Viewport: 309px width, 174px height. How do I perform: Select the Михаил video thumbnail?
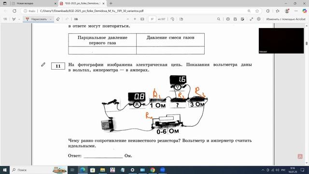coord(281,41)
